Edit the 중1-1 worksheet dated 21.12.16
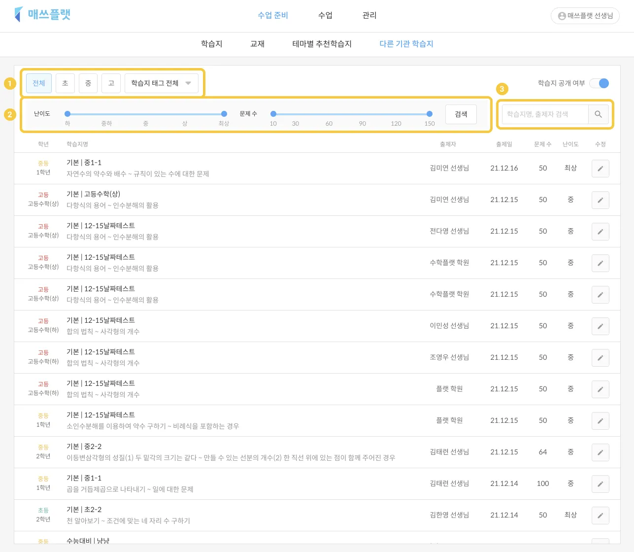This screenshot has height=552, width=634. click(x=600, y=169)
